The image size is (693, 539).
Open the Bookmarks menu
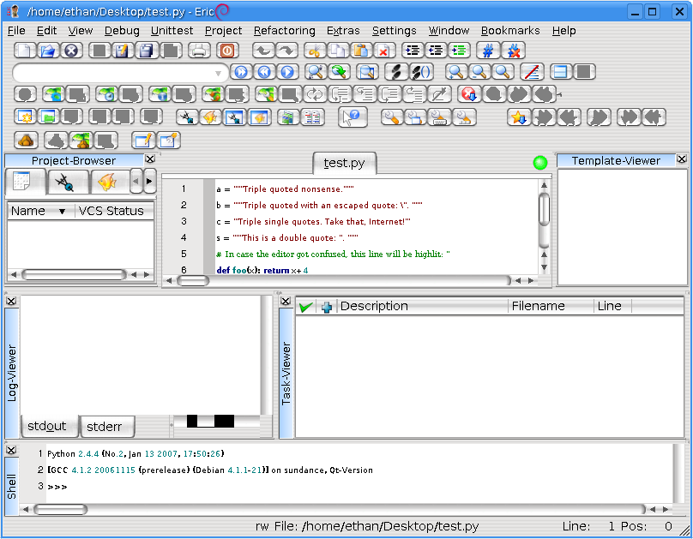click(x=510, y=31)
